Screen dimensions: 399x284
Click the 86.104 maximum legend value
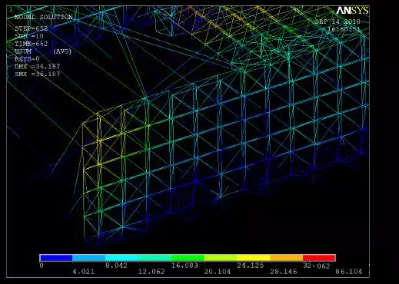coord(349,272)
